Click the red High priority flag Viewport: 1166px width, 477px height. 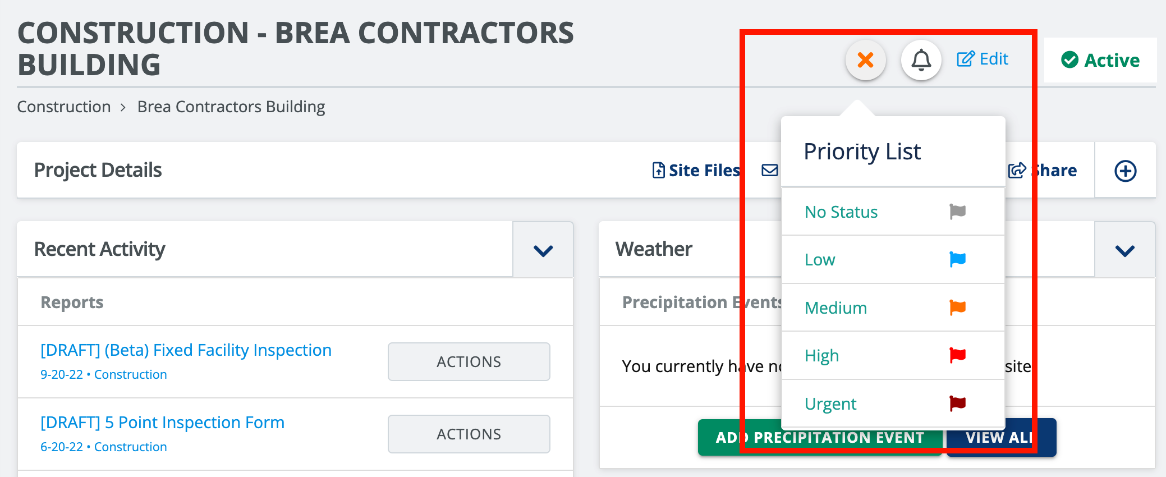pos(957,355)
